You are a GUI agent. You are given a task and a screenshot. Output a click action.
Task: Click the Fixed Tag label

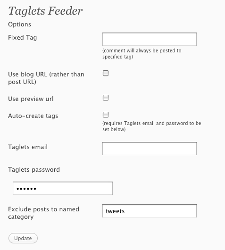point(23,38)
